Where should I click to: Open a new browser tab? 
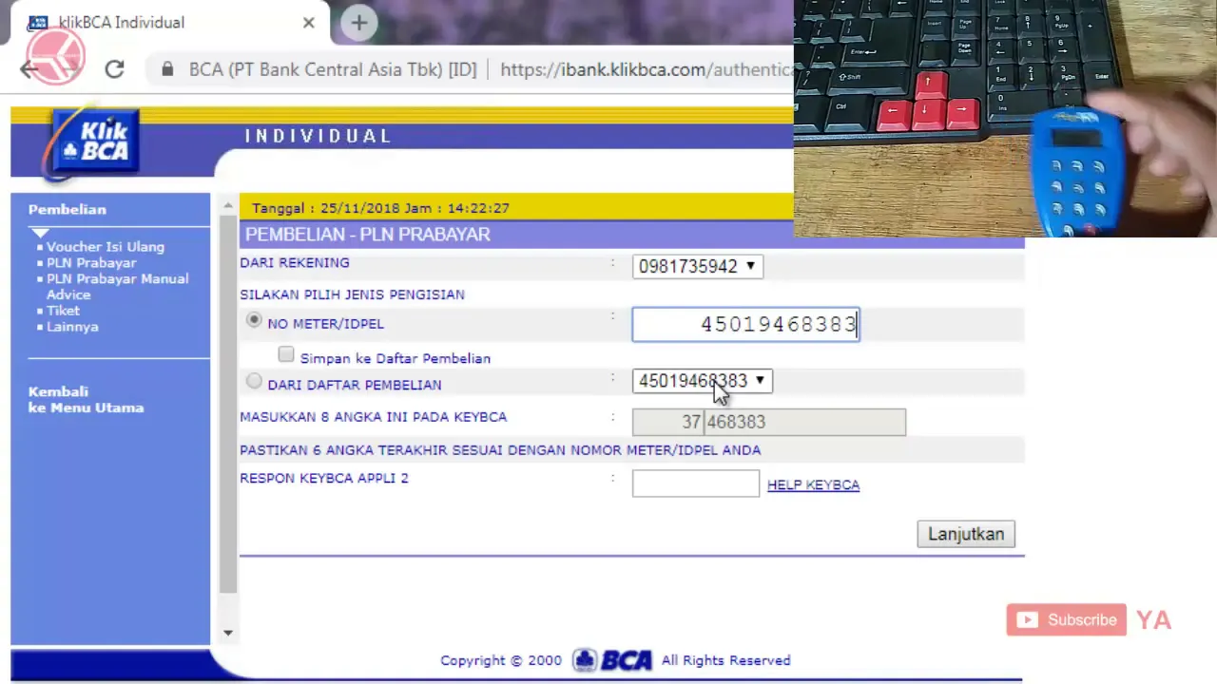pos(358,23)
